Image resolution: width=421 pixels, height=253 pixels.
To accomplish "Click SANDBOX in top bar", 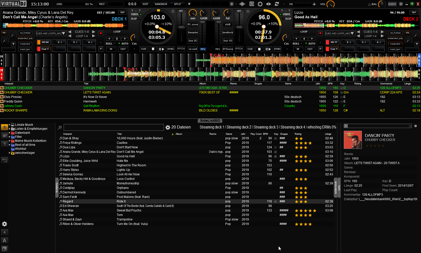I will click(x=161, y=4).
